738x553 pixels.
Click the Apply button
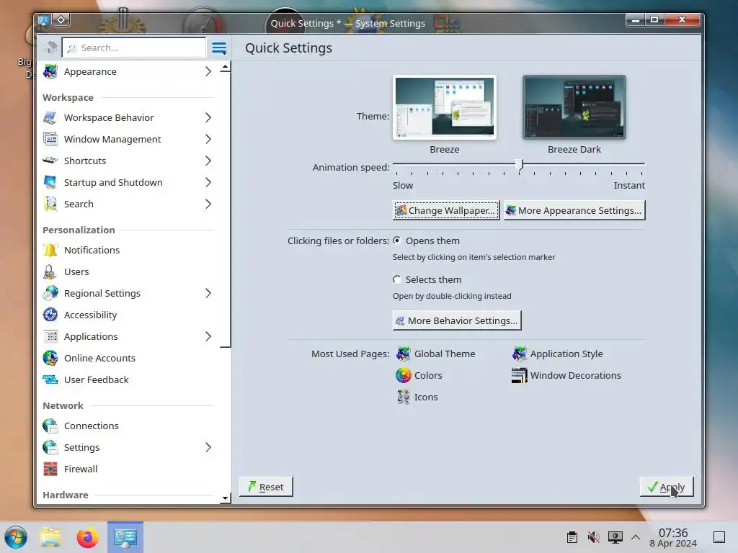coord(667,487)
